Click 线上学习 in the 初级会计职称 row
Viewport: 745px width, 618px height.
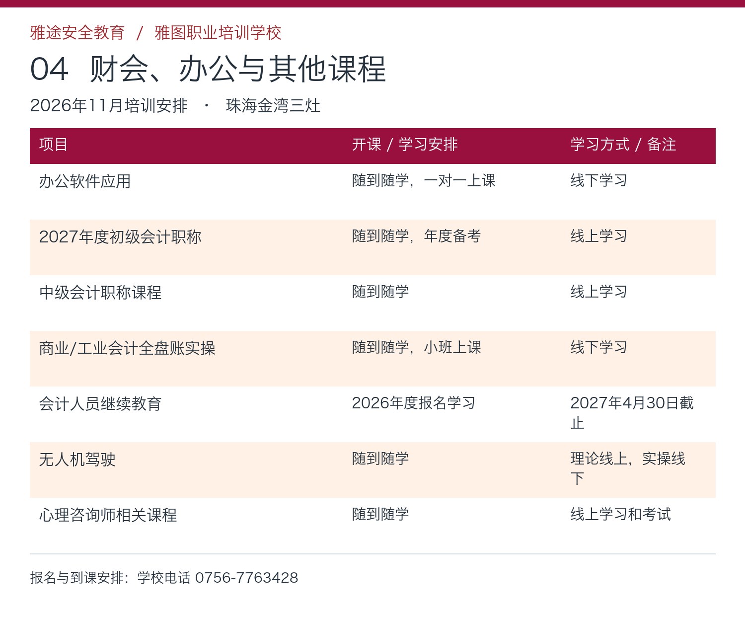tap(598, 236)
